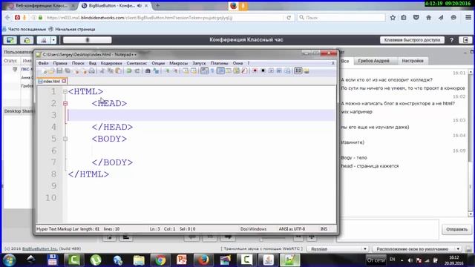Open the Russian language dropdown
This screenshot has width=475, height=267.
(x=338, y=249)
